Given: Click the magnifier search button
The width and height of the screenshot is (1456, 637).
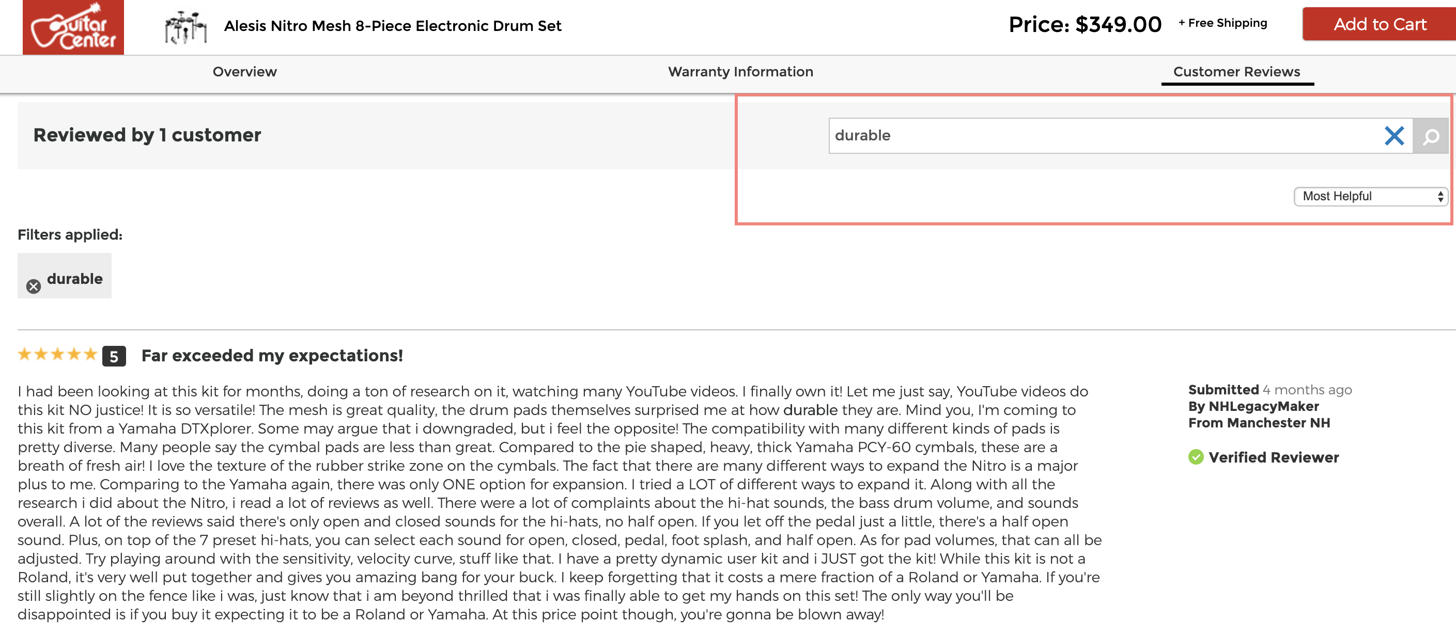Looking at the screenshot, I should click(x=1430, y=136).
